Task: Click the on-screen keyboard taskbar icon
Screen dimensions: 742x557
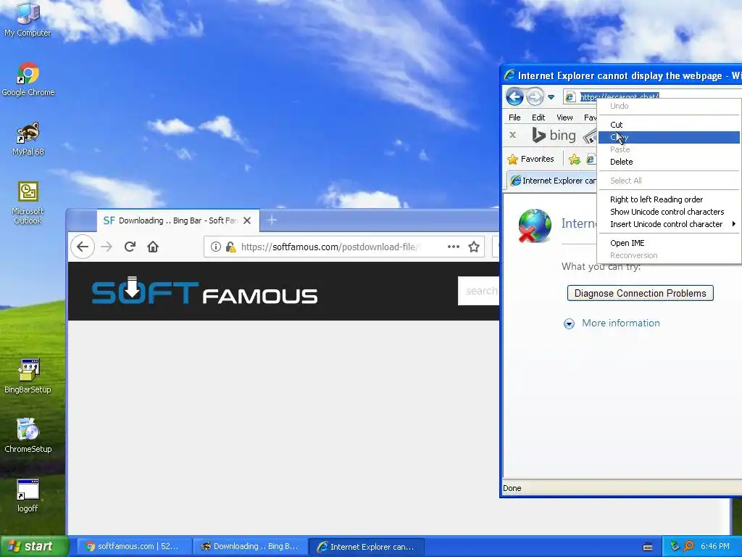Action: coord(648,547)
